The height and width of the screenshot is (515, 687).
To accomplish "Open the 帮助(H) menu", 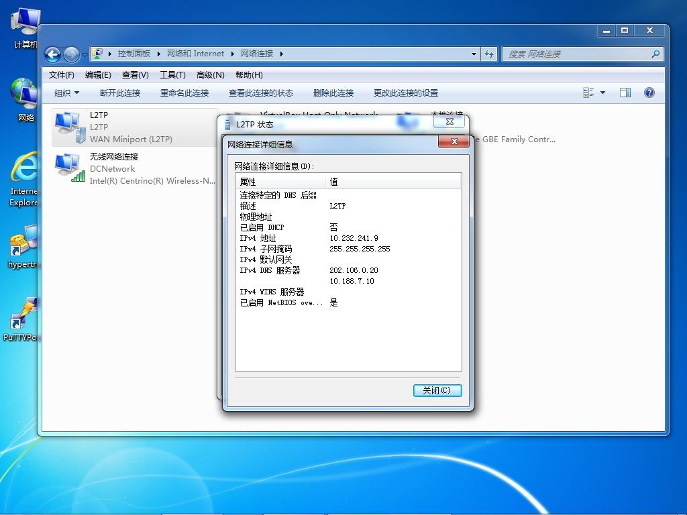I will coord(249,75).
